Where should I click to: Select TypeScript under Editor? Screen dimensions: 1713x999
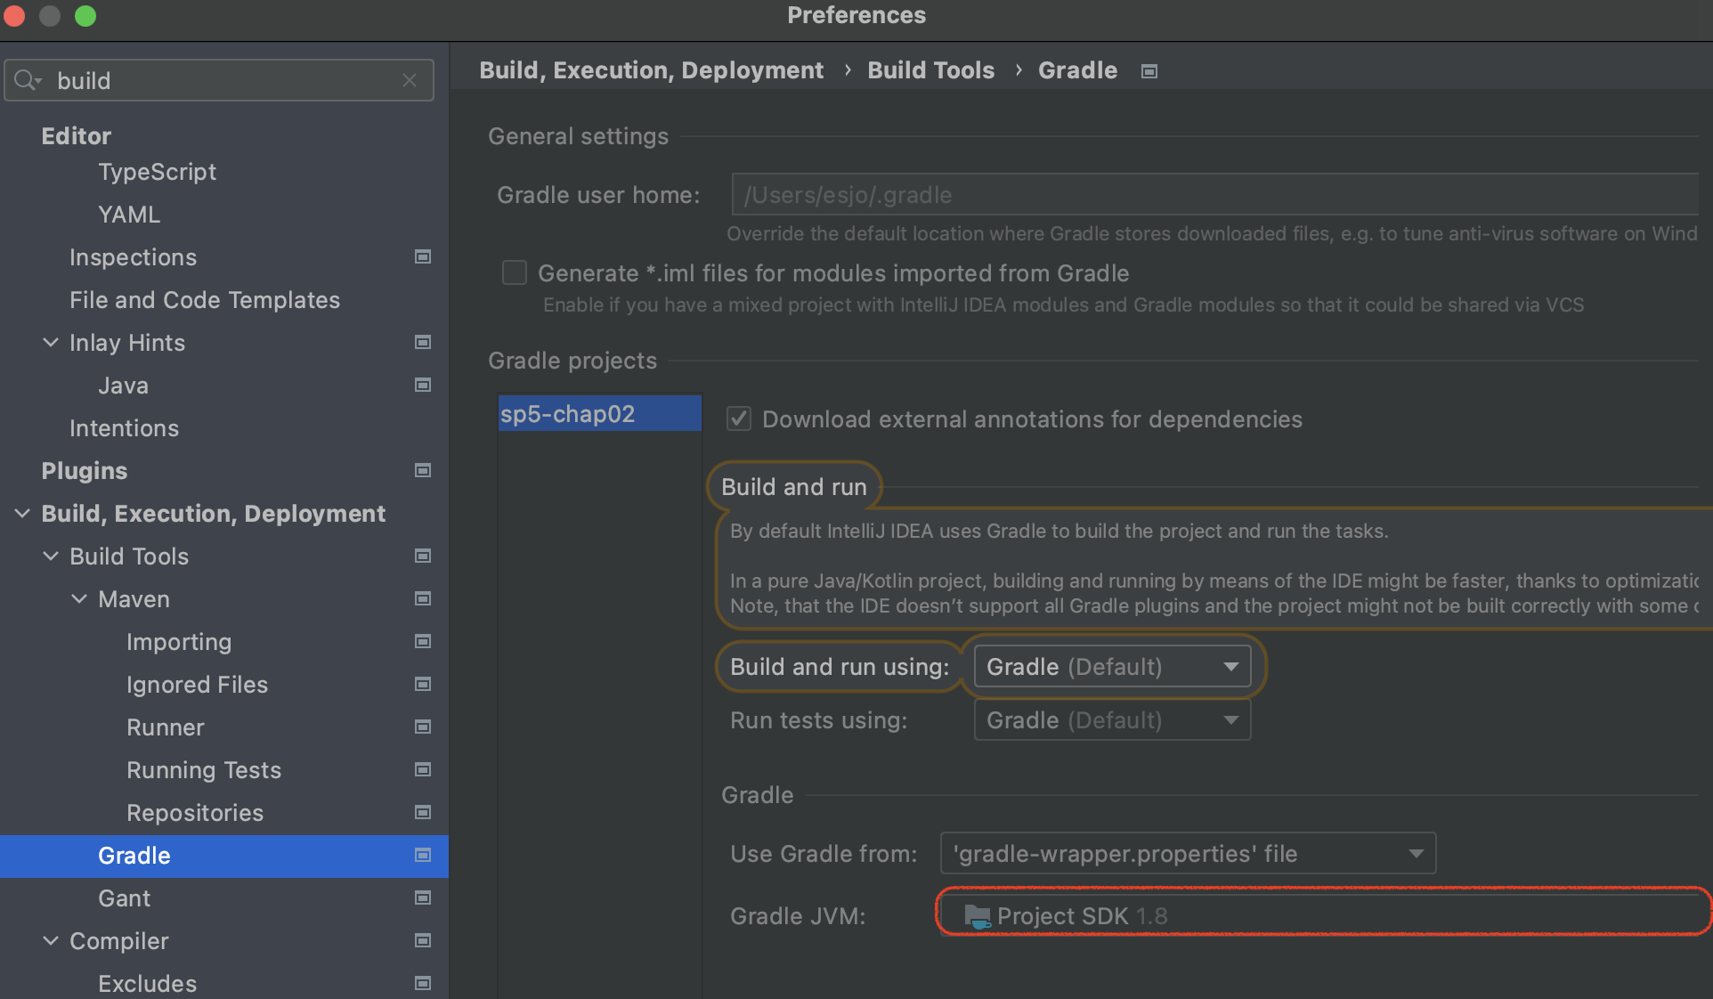(x=157, y=171)
